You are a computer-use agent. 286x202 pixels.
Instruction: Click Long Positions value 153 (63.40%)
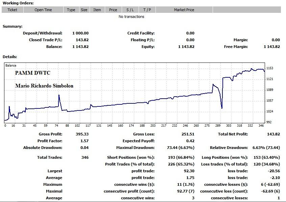pos(267,157)
